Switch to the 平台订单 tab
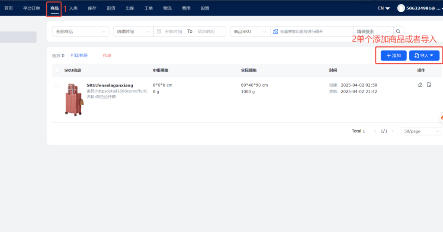 [32, 8]
